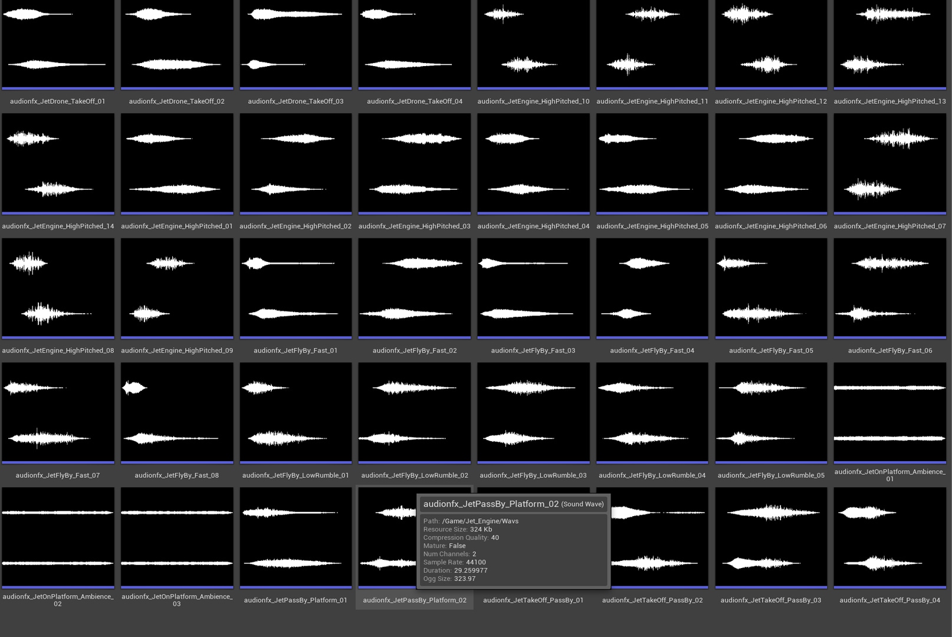Open audionfx_JetFlyBy_LowRumble_02 sound wave

(414, 412)
